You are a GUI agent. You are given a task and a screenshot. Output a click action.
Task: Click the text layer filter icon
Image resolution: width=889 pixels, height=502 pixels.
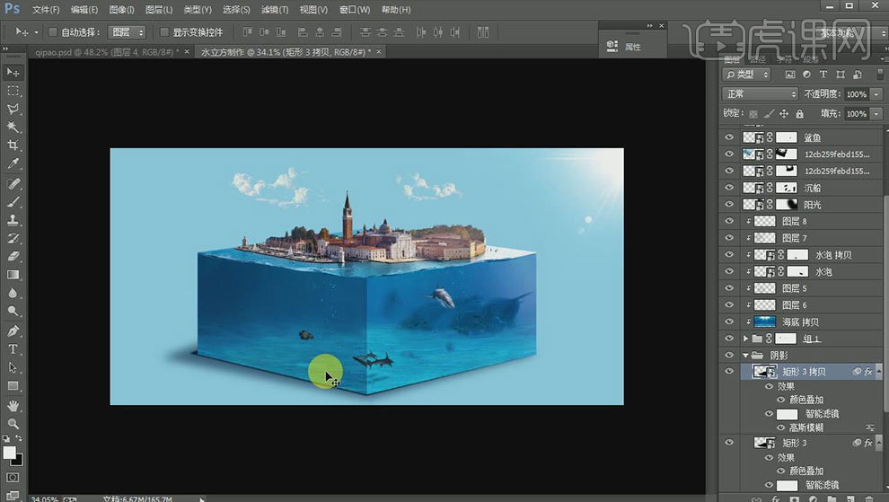coord(823,74)
